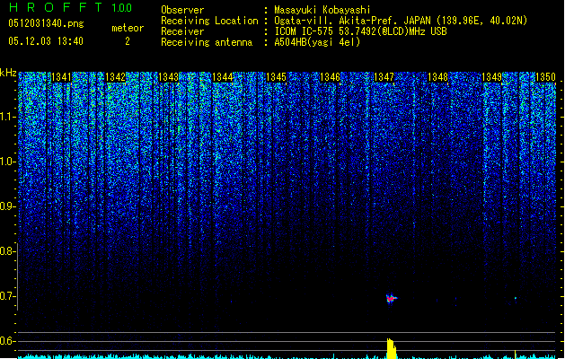Click the 0.9 kHz axis tick label
This screenshot has width=565, height=359.
7,206
